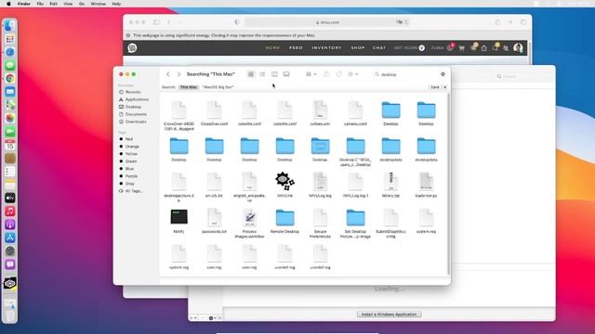Open INVENTORY tab on the website
The height and width of the screenshot is (334, 595).
pyautogui.click(x=326, y=48)
